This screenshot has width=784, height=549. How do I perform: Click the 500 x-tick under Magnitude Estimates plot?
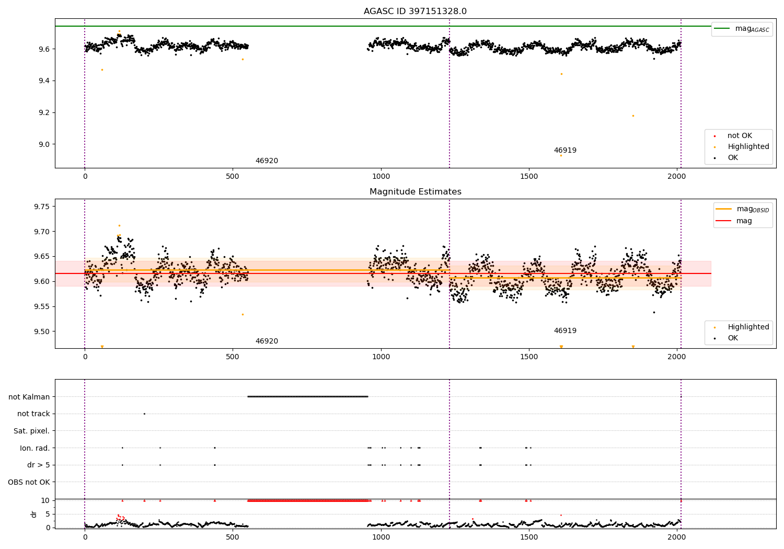click(x=233, y=357)
